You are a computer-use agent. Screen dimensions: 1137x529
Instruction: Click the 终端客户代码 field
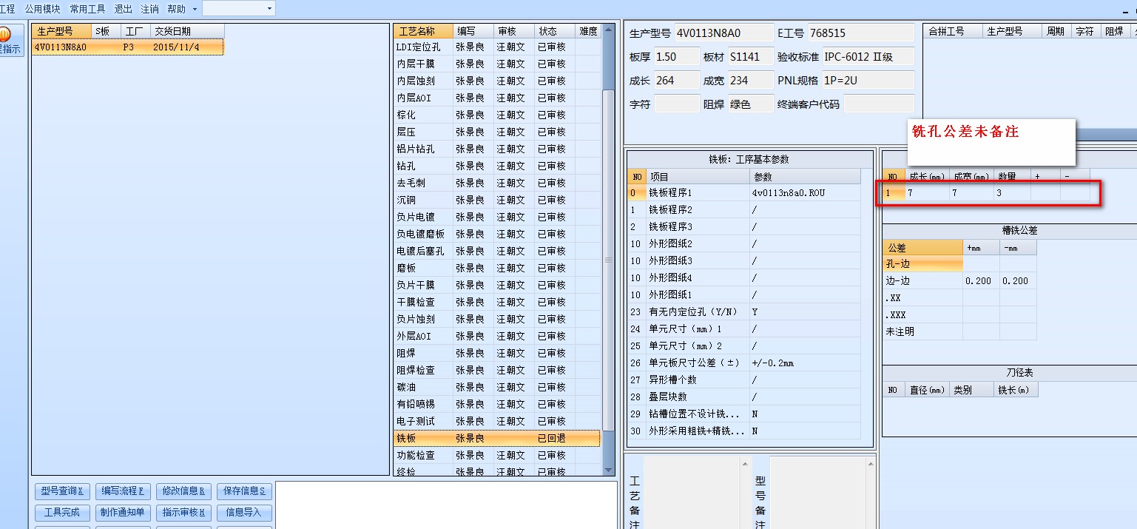879,104
